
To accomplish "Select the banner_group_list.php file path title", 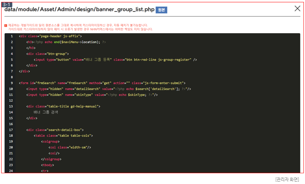I will pos(79,10).
